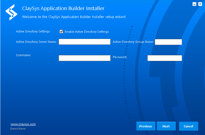
Task: Minimize the installer window
Action: pyautogui.click(x=194, y=4)
